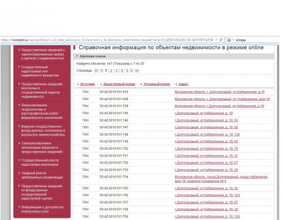Sort results by Кадастровый номер column
The width and height of the screenshot is (283, 220).
tap(119, 84)
